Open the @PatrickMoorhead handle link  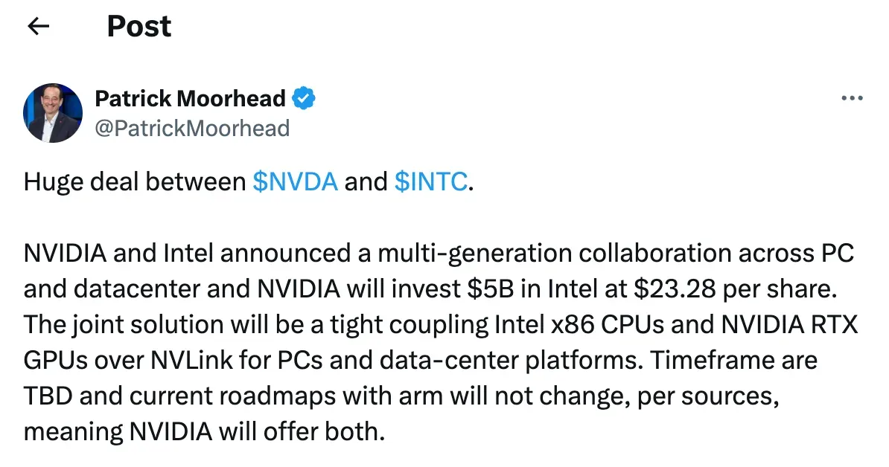tap(192, 129)
